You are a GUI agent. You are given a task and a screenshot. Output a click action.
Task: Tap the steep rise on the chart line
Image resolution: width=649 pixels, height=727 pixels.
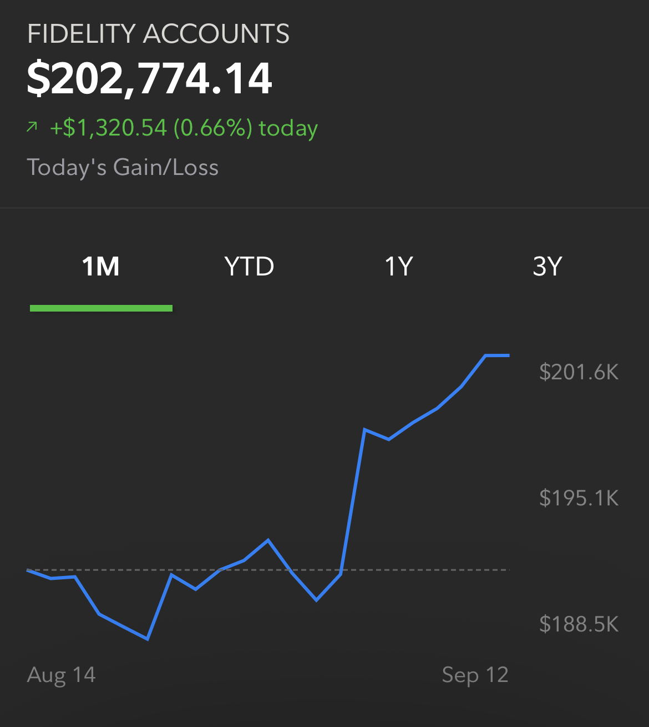tap(353, 502)
